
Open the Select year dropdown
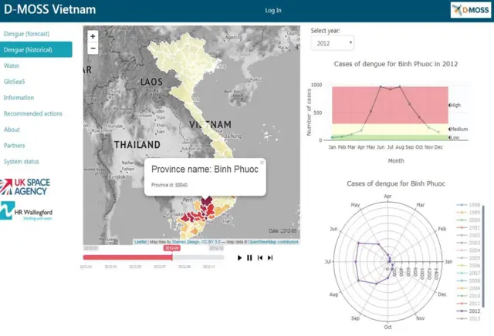coord(333,43)
